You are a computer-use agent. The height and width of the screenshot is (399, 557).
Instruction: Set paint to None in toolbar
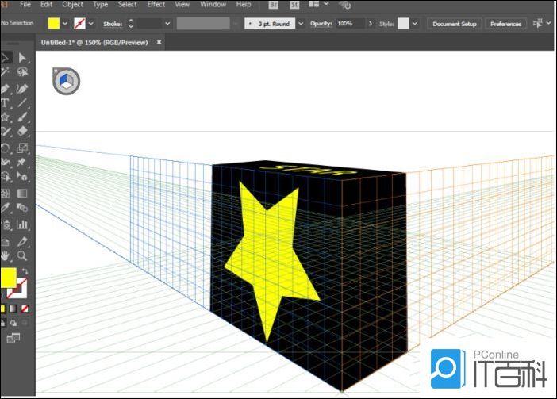click(25, 309)
